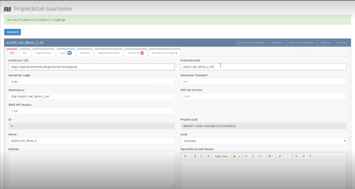Toggle bold formatting in message editor
This screenshot has height=189, width=355.
(x=195, y=156)
